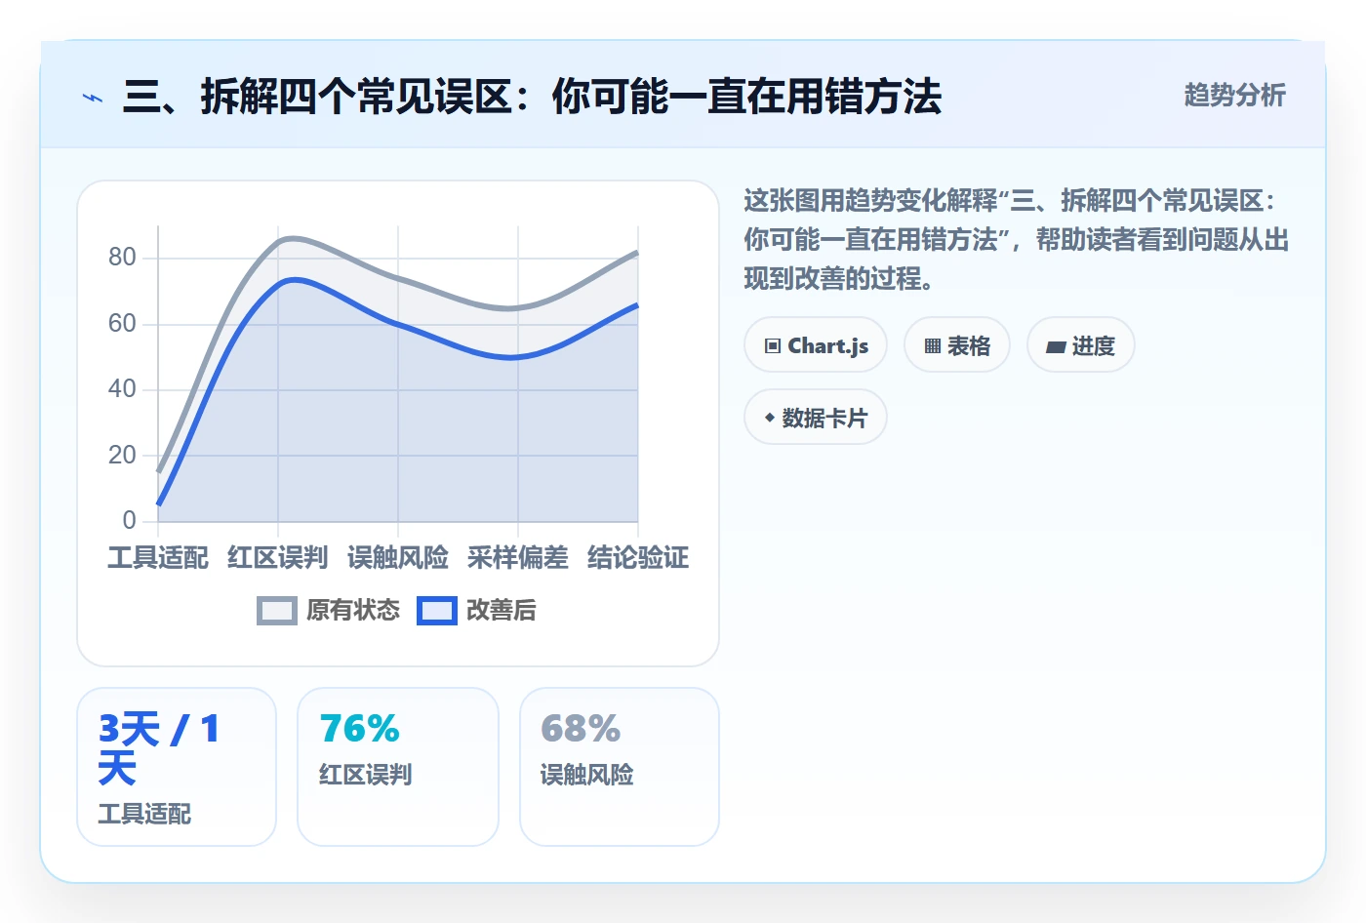
Task: Select the Chart.js tag chip
Action: [x=816, y=345]
